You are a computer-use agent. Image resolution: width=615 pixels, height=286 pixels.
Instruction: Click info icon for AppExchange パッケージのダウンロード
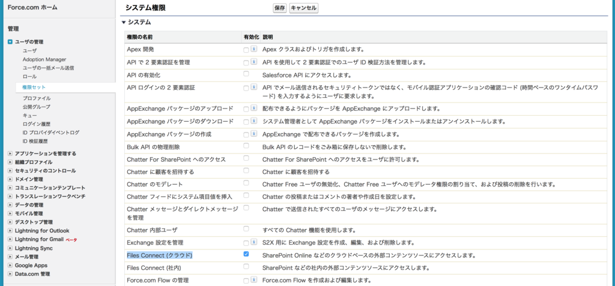[253, 121]
